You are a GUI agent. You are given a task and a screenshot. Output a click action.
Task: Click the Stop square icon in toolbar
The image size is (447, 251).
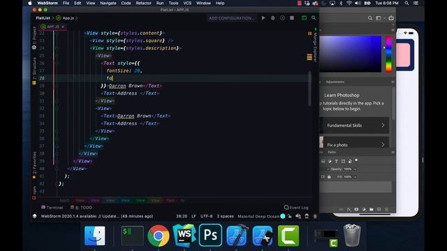tap(292, 18)
